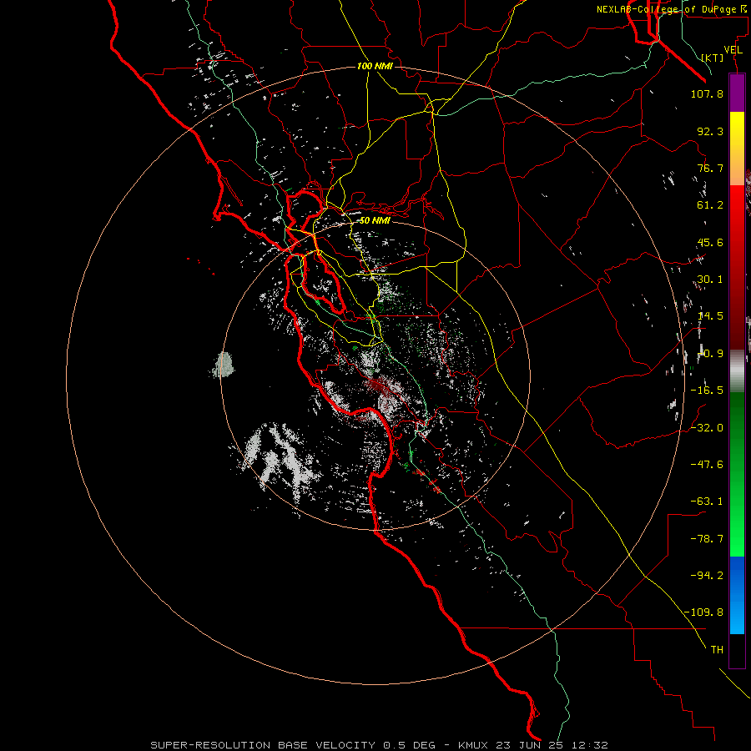This screenshot has height=751, width=751.
Task: Click the isolated gray echo blob offshore
Action: click(223, 365)
